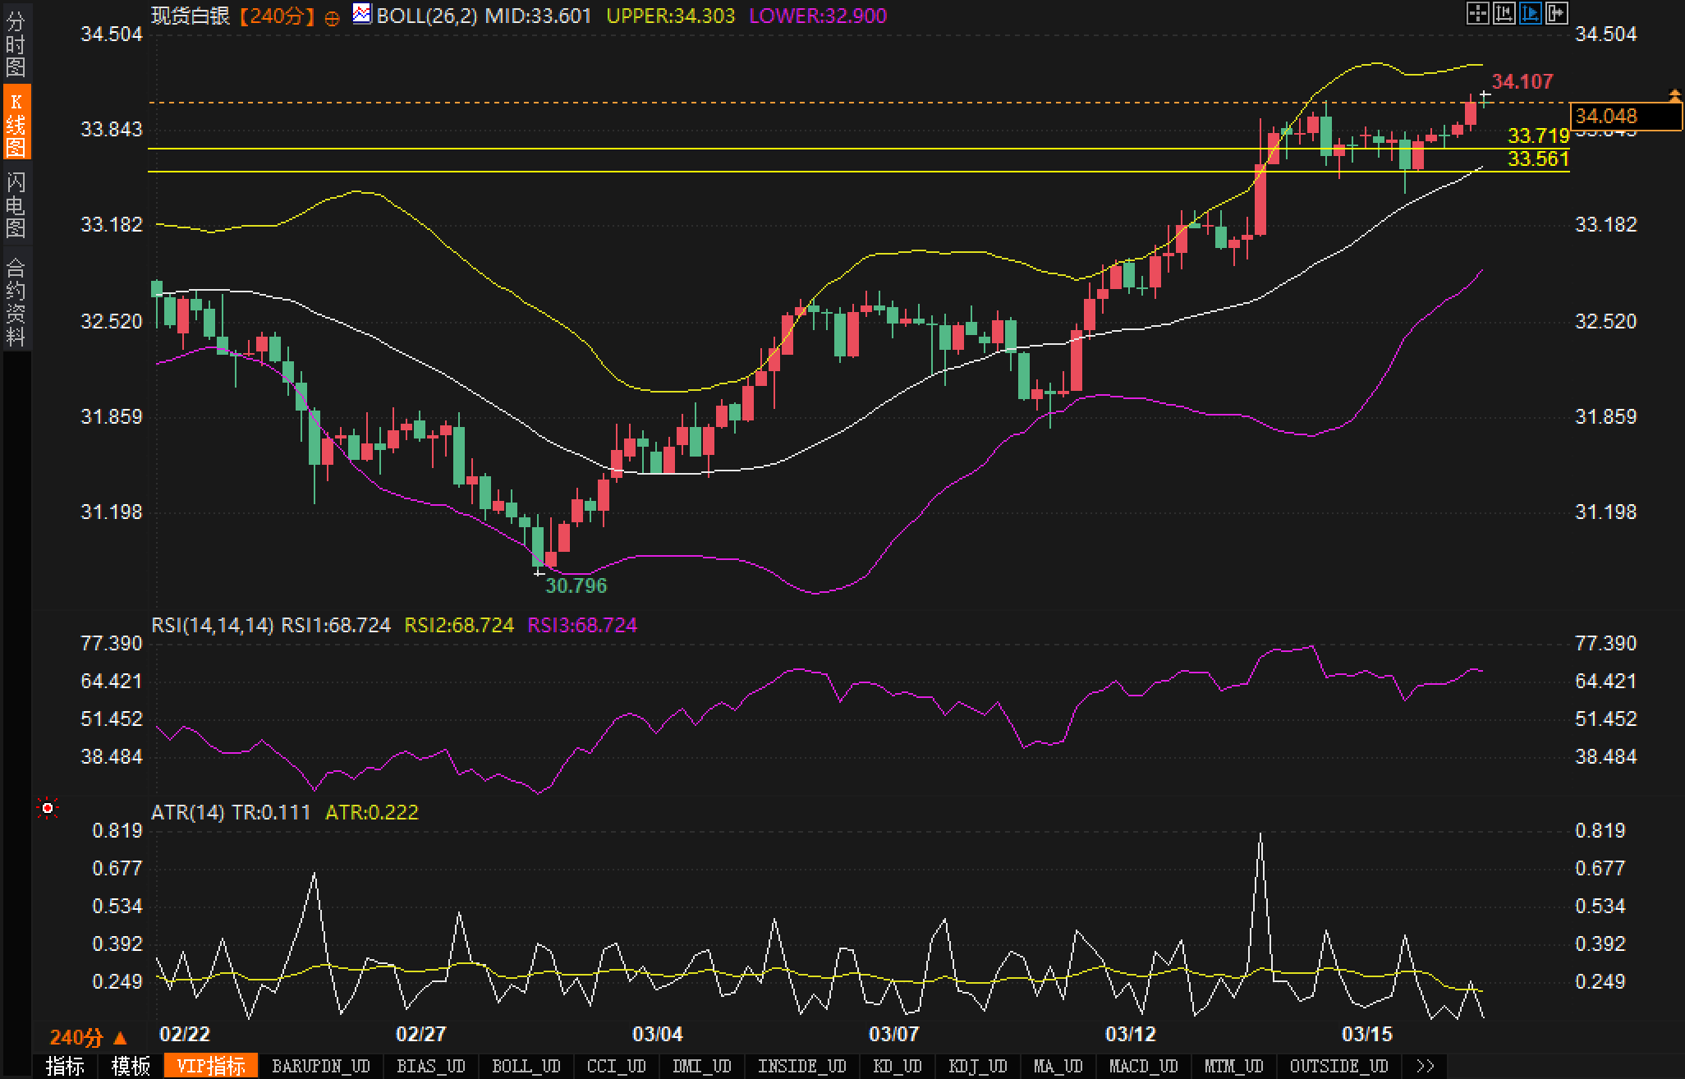Click the 02/27 date marker
This screenshot has width=1685, height=1079.
coord(421,1034)
